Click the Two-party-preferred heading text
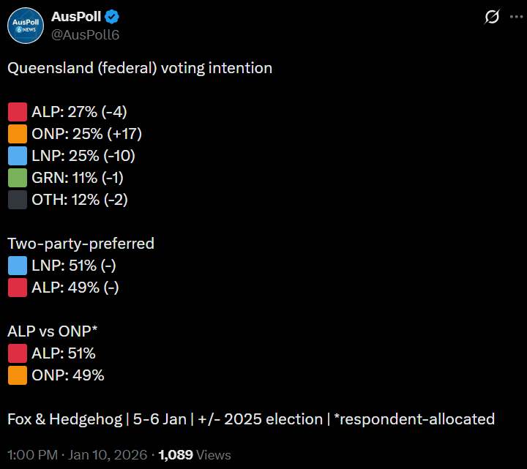The image size is (527, 469). click(x=81, y=244)
